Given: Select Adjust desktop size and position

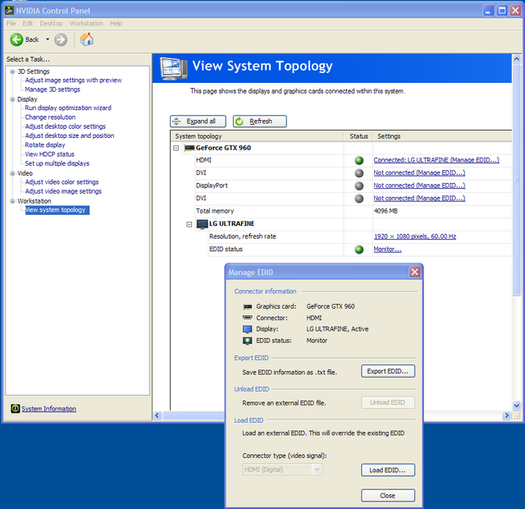Looking at the screenshot, I should [70, 136].
